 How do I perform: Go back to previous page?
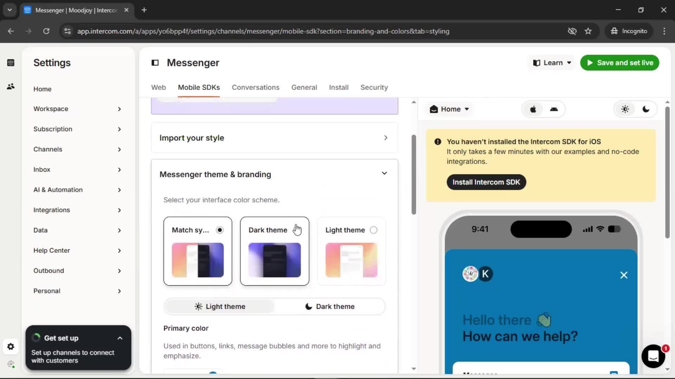click(11, 31)
